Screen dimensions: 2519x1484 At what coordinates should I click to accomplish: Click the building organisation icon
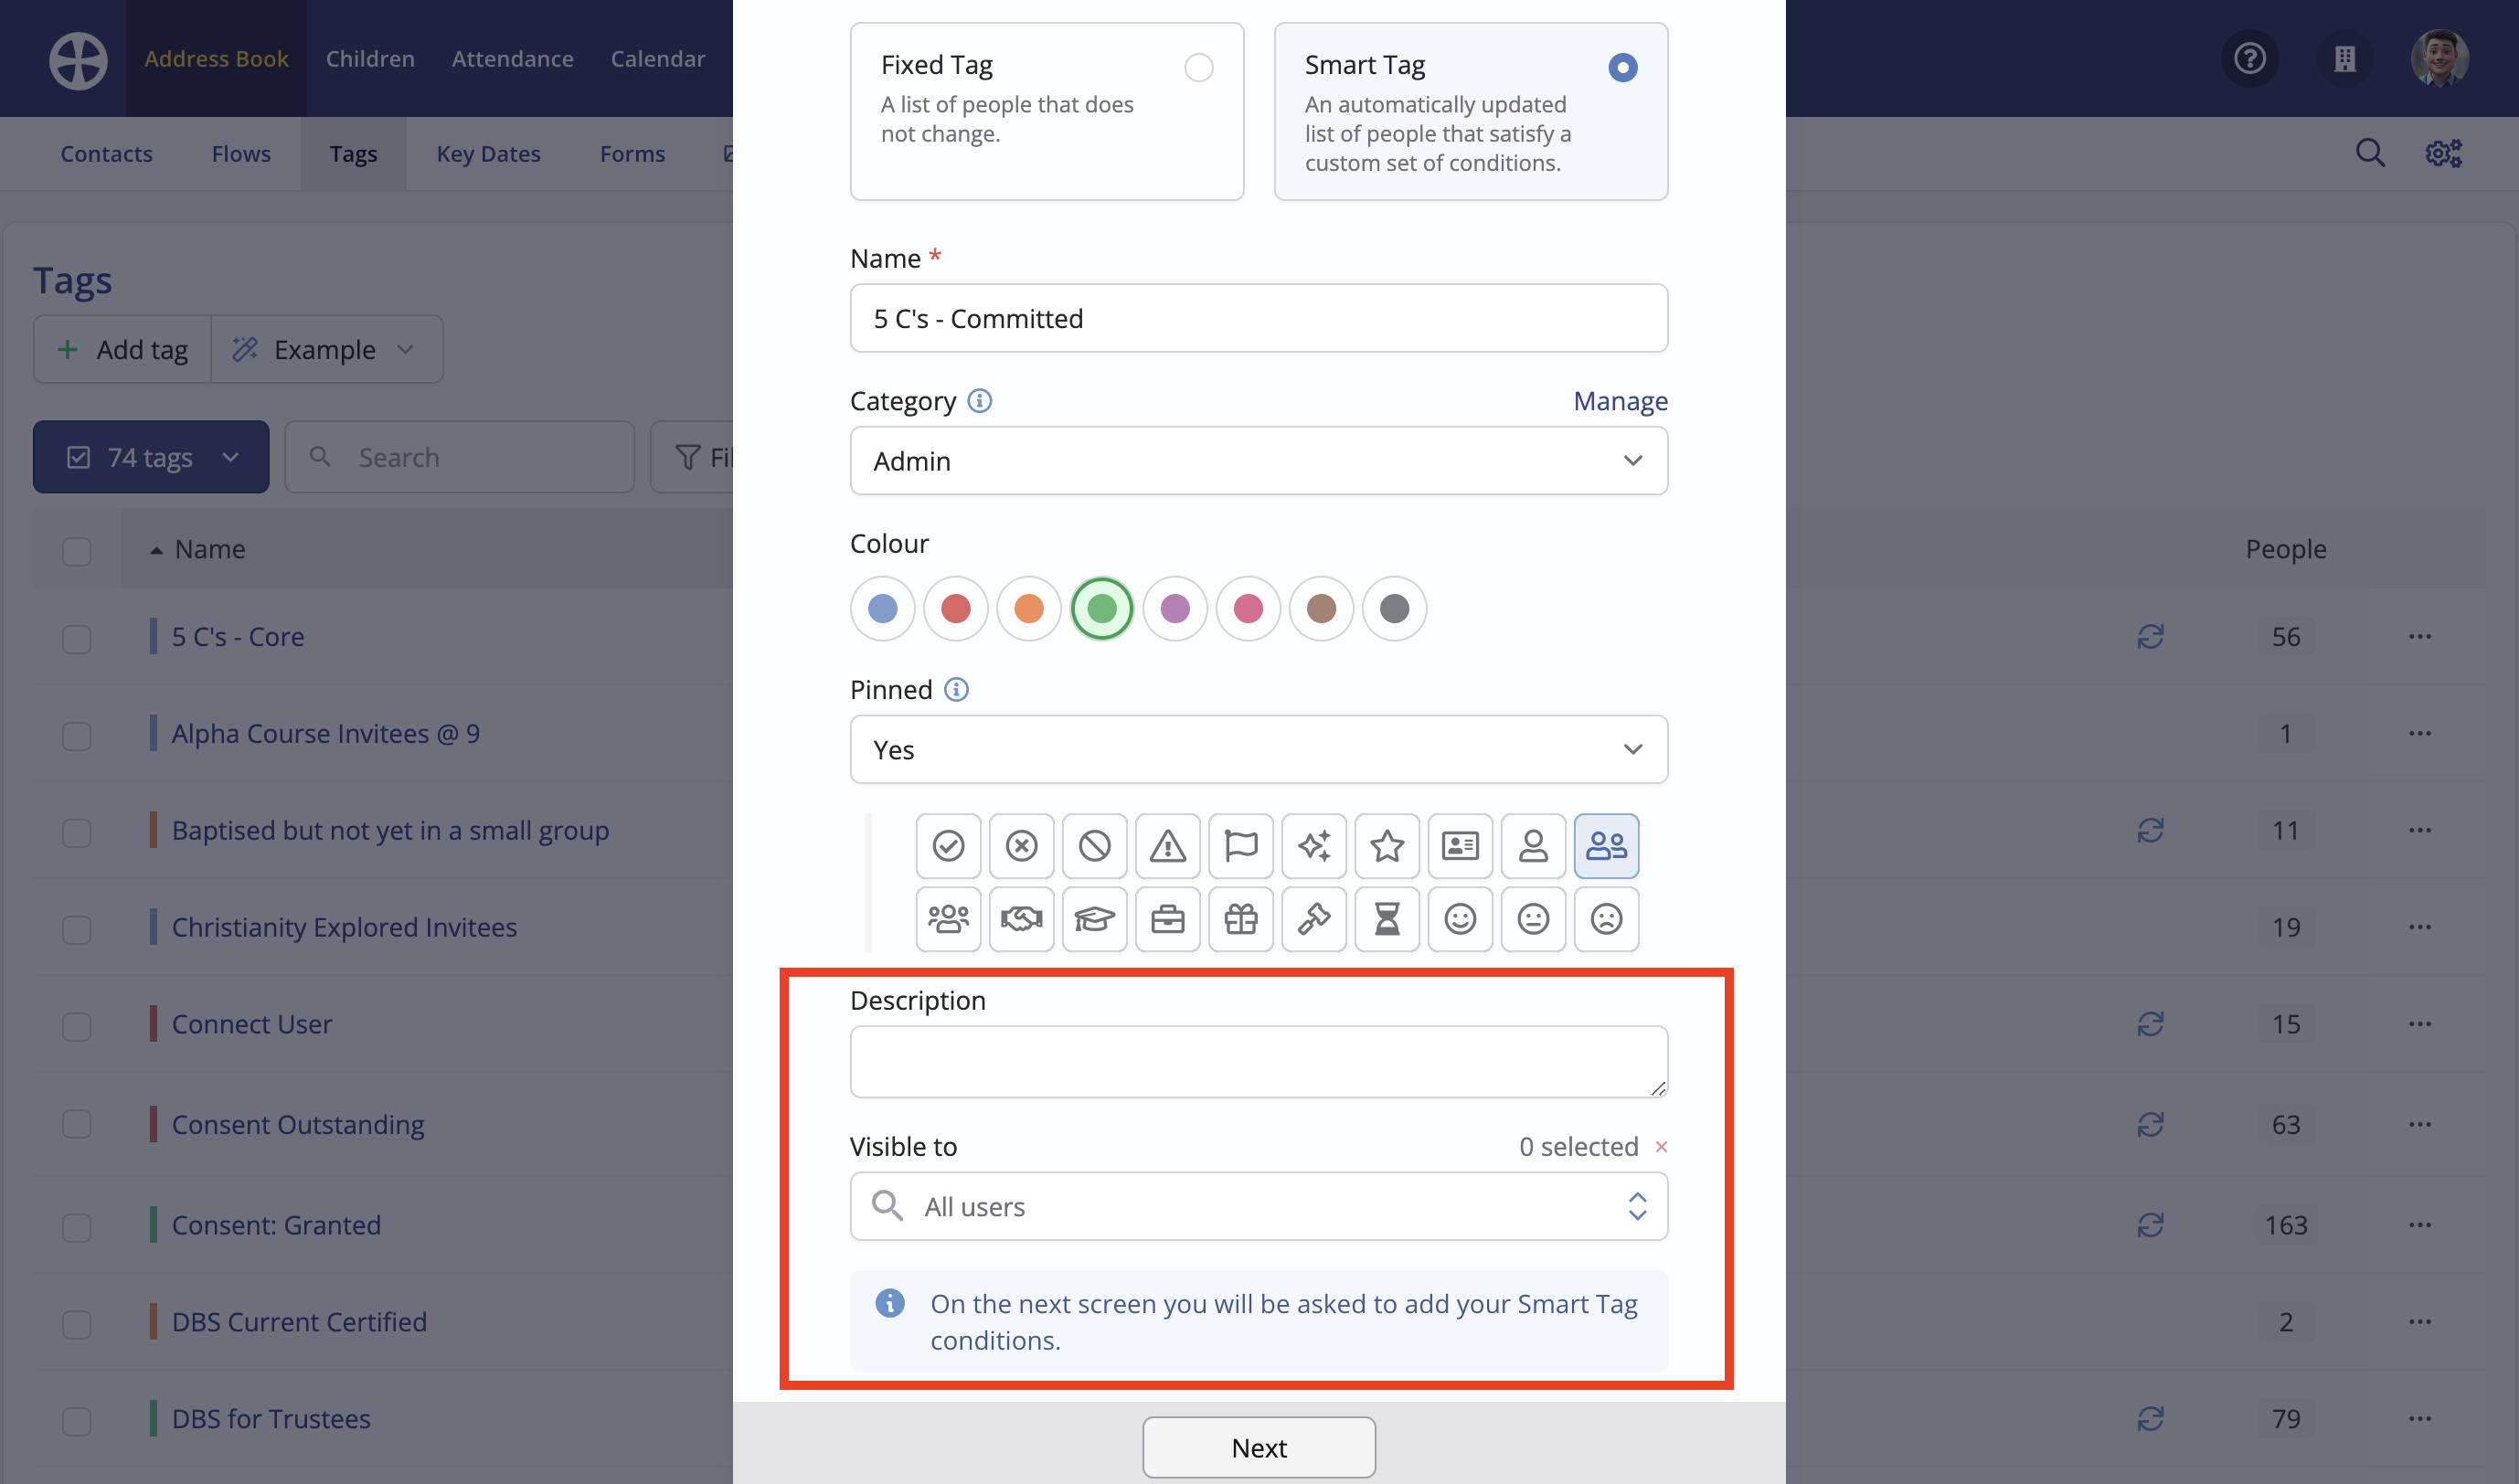(2344, 58)
